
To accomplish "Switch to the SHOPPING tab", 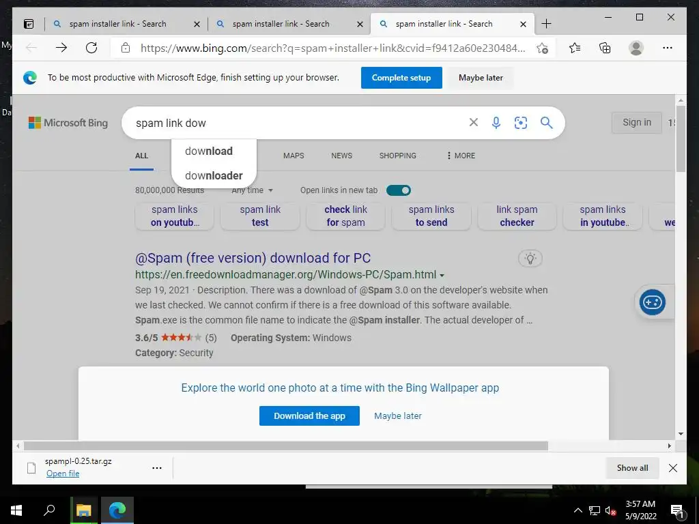I will tap(398, 156).
